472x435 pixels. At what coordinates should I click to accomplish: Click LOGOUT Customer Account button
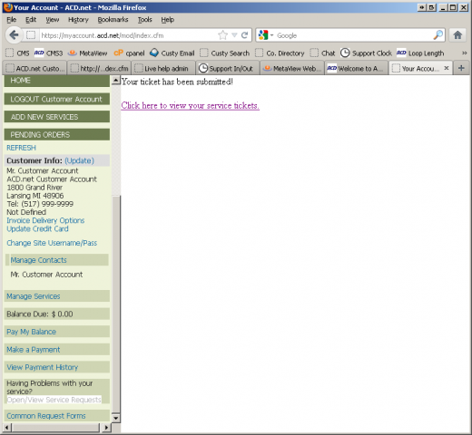point(56,99)
